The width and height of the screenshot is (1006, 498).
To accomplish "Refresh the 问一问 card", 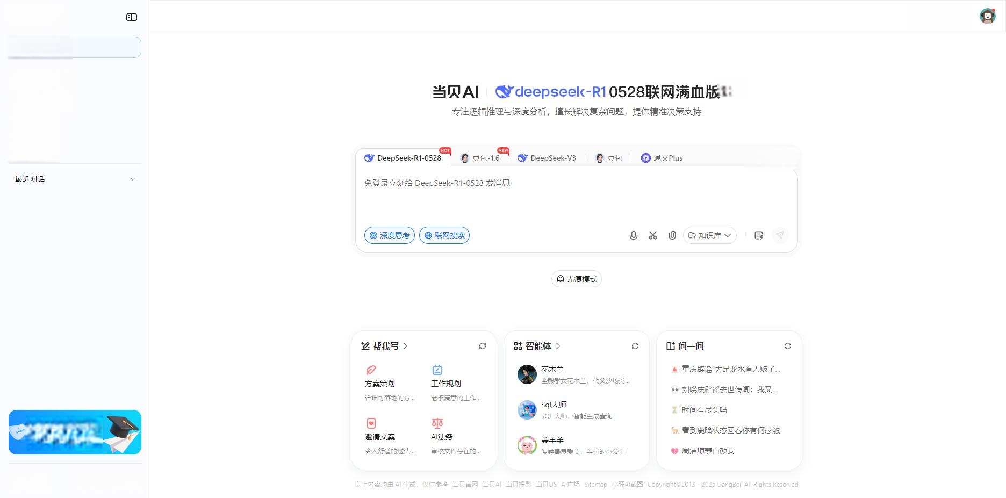I will (x=788, y=346).
